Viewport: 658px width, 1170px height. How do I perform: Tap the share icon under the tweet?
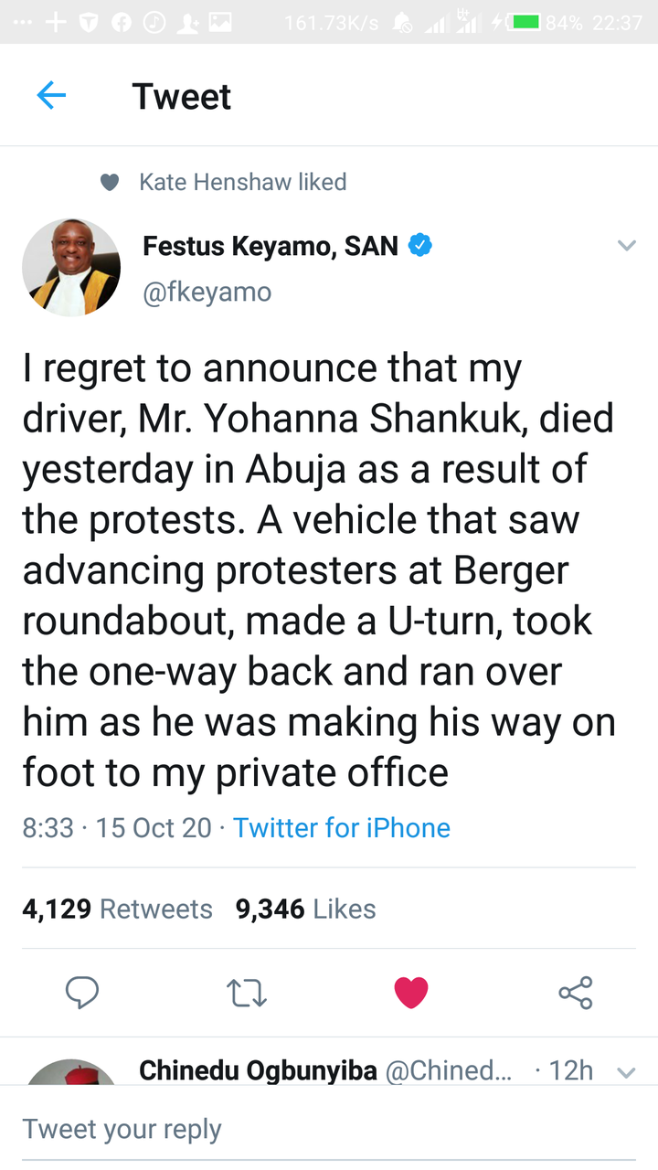click(575, 993)
